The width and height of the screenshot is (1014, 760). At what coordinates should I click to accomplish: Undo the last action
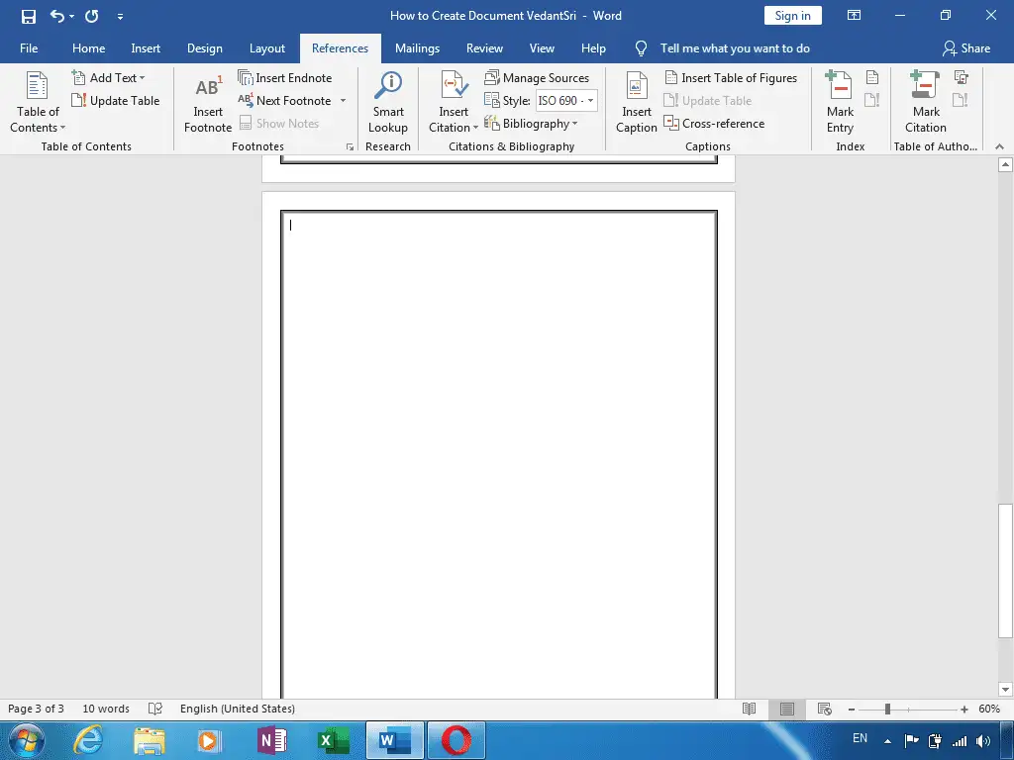56,16
